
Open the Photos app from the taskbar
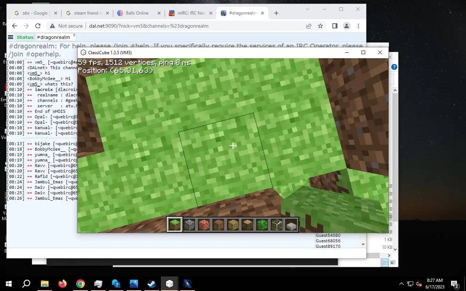pyautogui.click(x=134, y=284)
